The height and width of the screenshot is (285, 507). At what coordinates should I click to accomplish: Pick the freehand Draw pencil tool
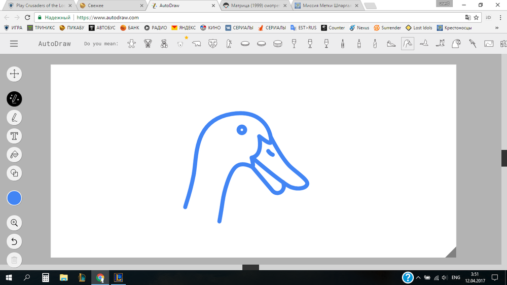pos(14,118)
